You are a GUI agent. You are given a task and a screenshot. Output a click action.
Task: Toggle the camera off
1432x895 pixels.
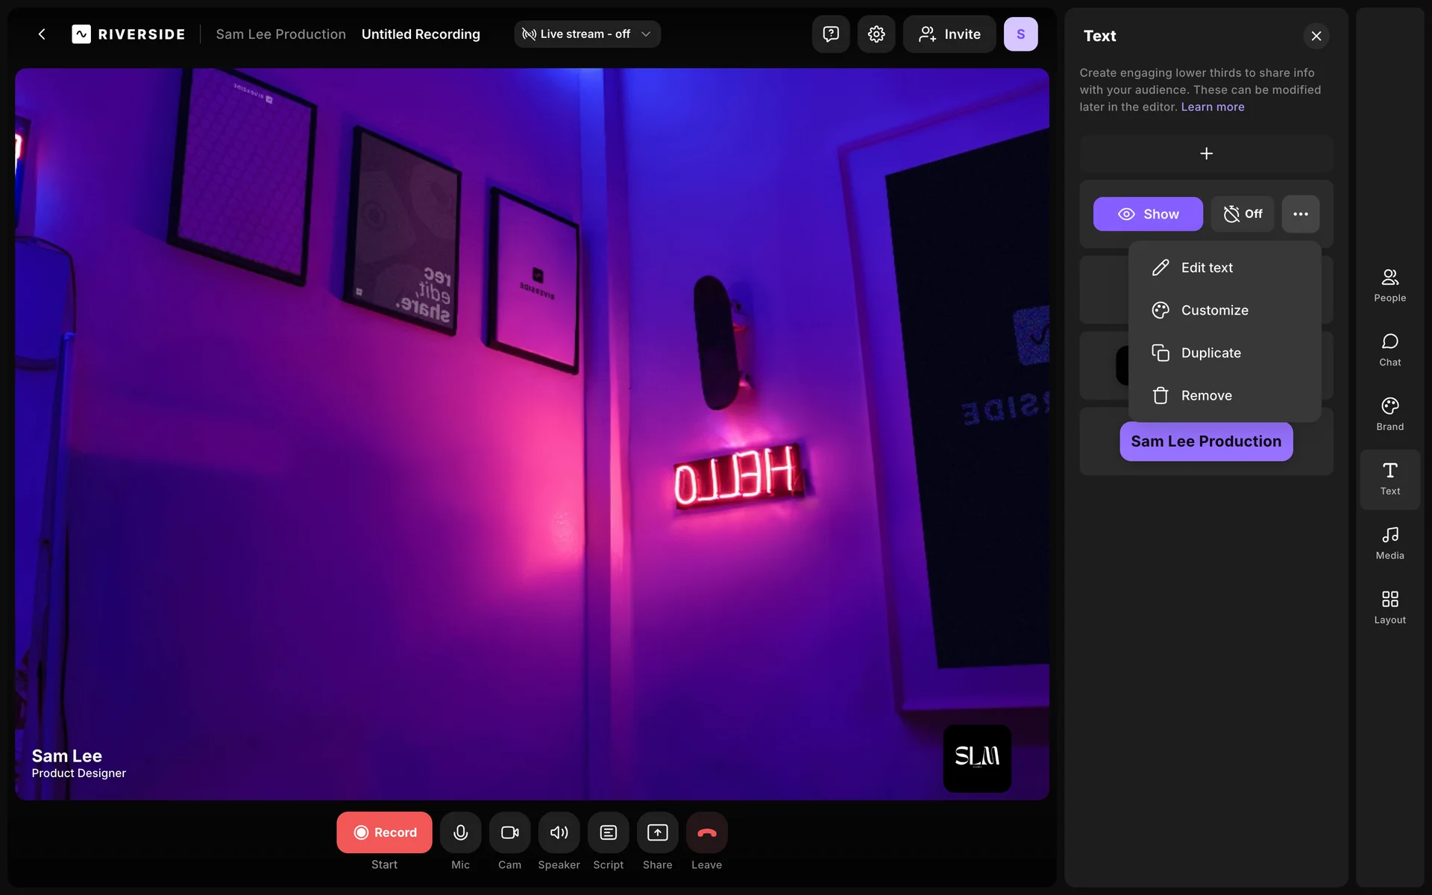(509, 832)
